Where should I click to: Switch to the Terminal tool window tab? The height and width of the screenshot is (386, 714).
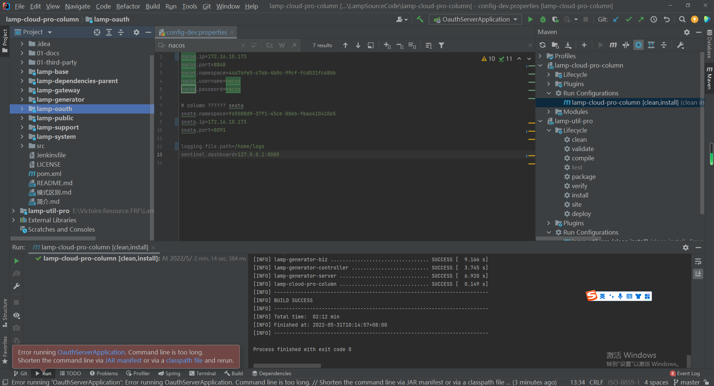click(205, 373)
